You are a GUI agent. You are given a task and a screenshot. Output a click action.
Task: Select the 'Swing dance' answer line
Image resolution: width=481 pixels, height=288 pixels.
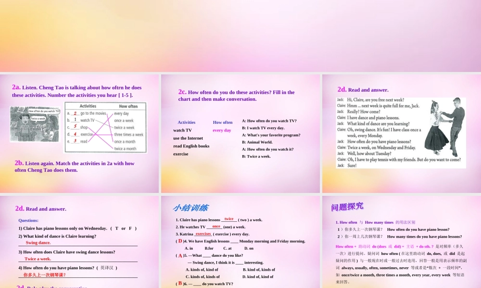38,242
